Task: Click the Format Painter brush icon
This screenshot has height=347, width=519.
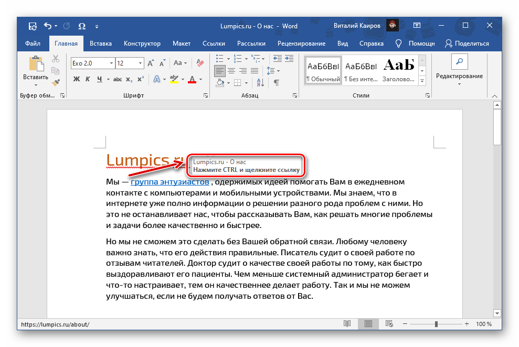Action: 56,81
